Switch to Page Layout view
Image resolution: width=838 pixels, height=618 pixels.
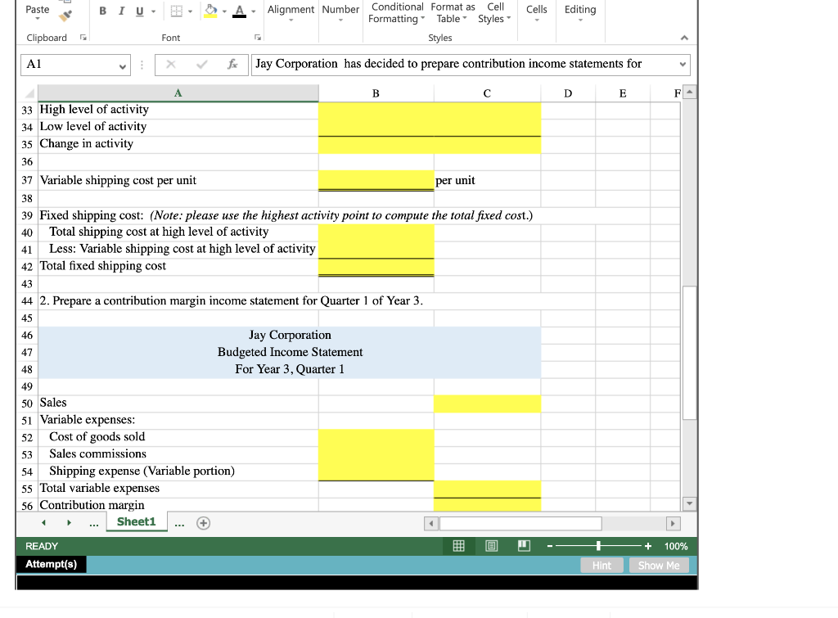(x=492, y=546)
